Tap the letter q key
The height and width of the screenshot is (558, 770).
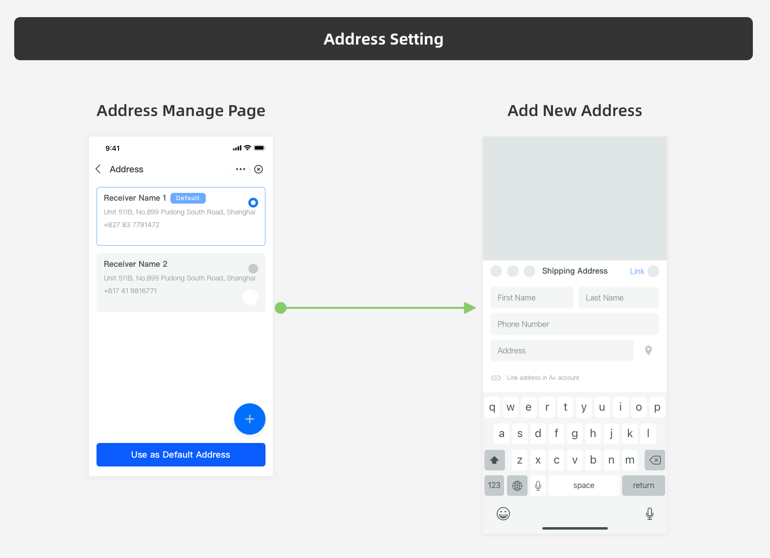pos(492,407)
